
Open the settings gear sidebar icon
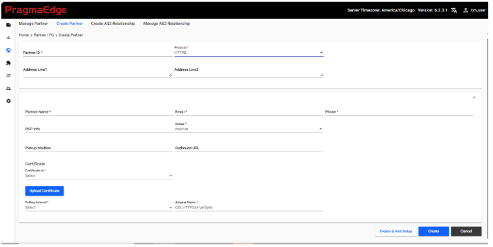(x=9, y=101)
